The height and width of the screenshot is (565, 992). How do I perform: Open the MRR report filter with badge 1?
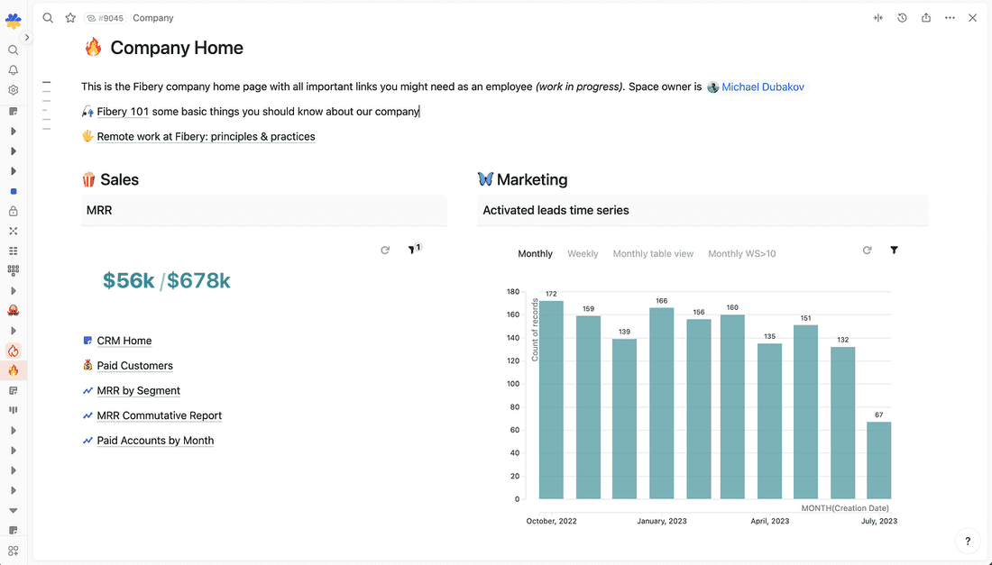coord(413,250)
